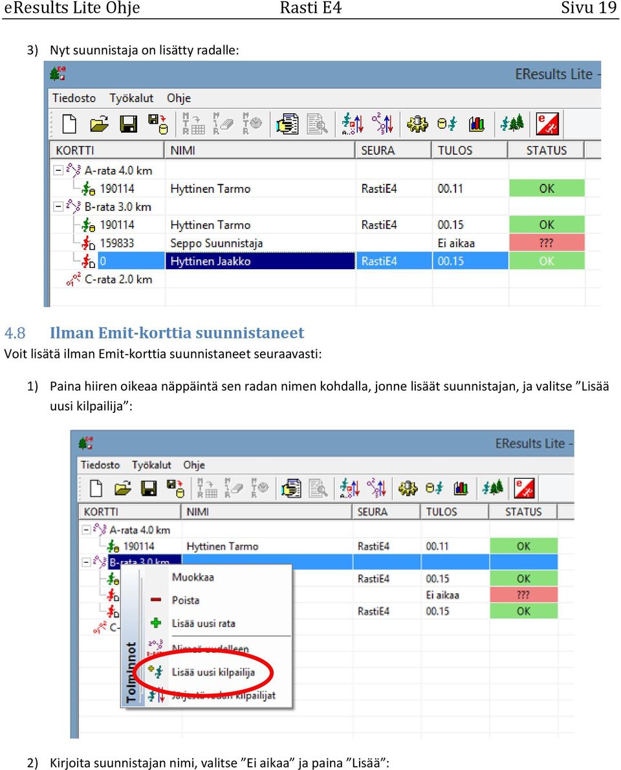Click the bar chart statistics icon in upper toolbar

pyautogui.click(x=476, y=124)
